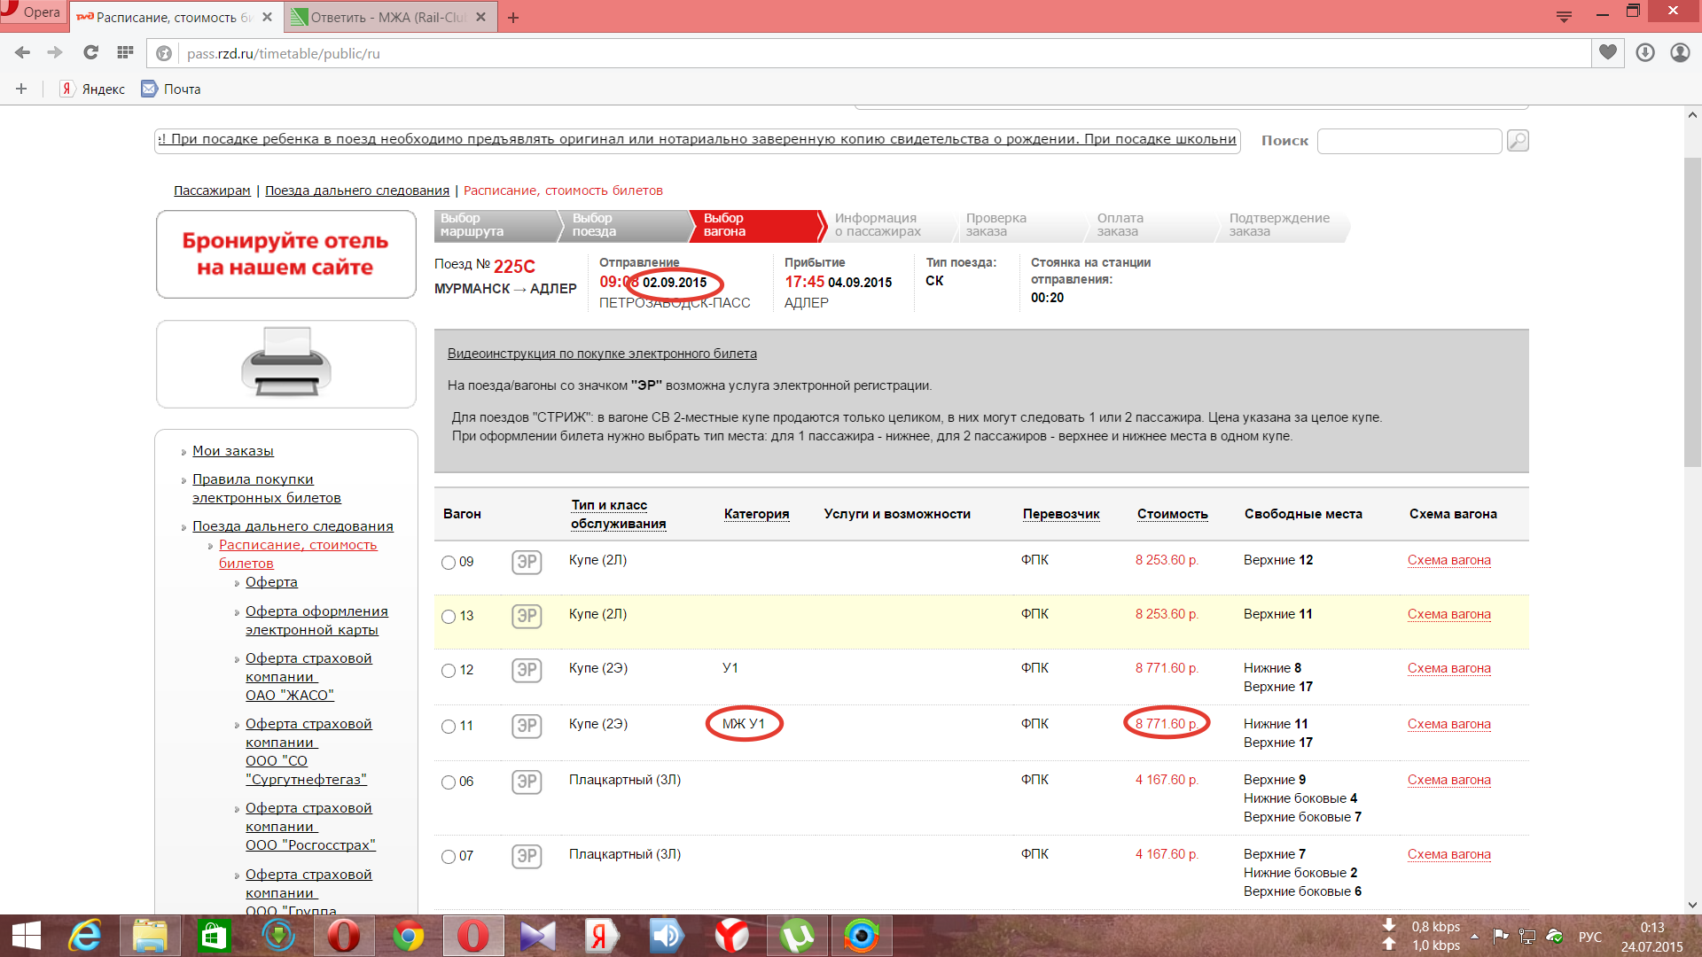Screen dimensions: 1702x957
Task: Switch to Ответить - МЖА tab
Action: click(390, 17)
